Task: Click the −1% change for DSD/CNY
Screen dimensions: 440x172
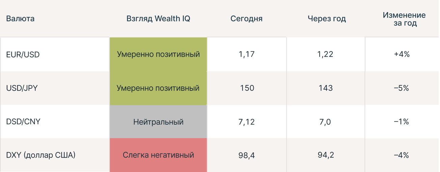Action: (x=401, y=121)
